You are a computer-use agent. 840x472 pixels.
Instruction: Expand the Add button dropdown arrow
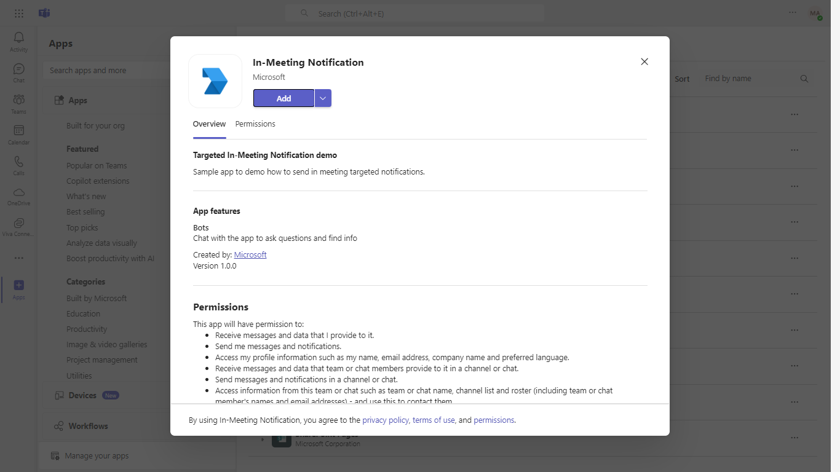323,98
